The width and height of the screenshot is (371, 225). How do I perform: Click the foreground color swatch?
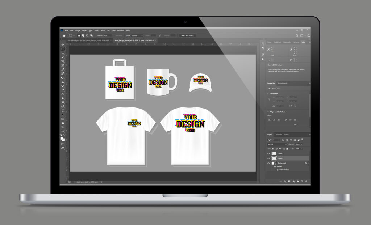62,138
